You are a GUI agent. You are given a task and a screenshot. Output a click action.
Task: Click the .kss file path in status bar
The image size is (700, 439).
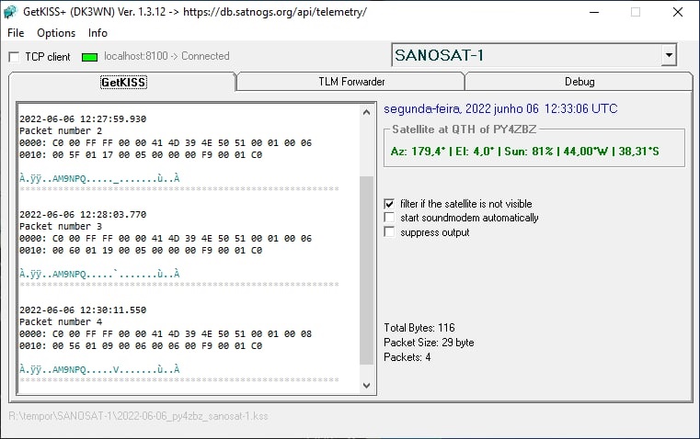point(138,416)
